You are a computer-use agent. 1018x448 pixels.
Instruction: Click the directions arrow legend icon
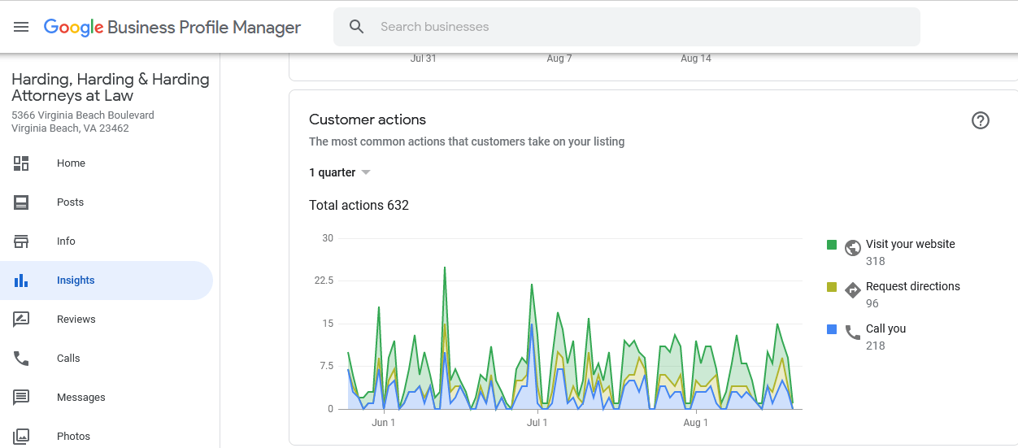[853, 289]
